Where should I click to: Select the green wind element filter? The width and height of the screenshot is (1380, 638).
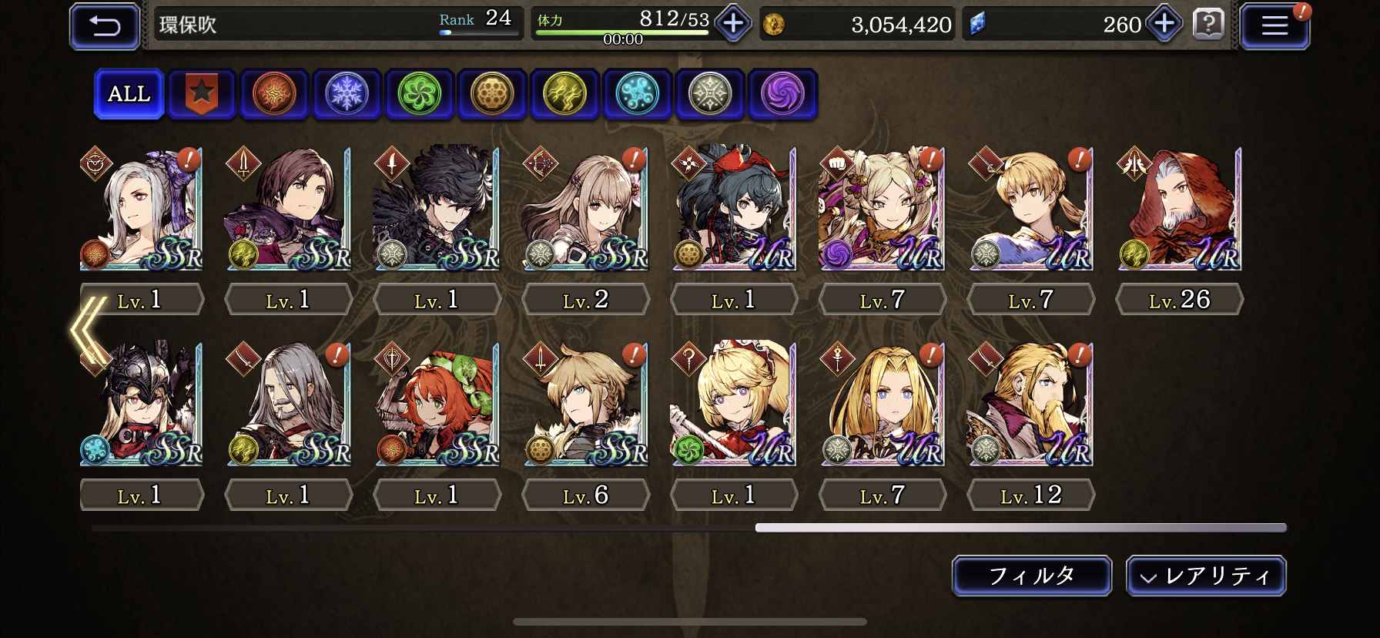419,94
